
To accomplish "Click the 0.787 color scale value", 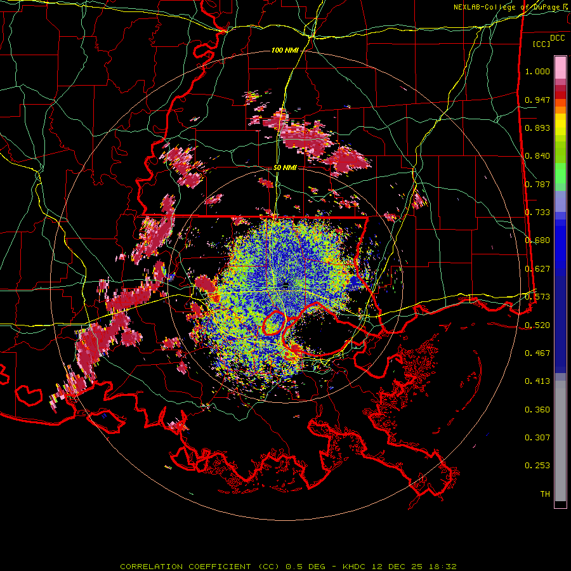I will [537, 184].
